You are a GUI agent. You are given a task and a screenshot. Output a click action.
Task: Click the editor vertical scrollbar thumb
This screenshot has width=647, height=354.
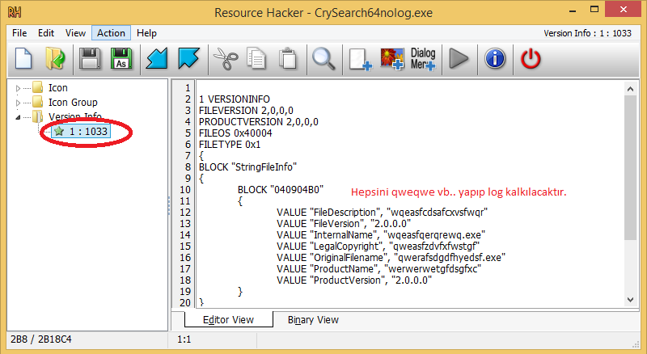pos(630,168)
